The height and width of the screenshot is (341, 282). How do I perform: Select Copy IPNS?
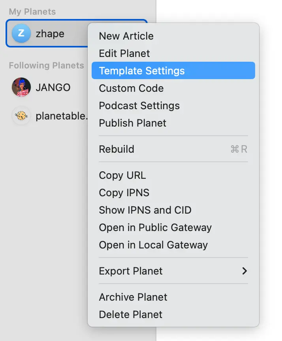pos(124,193)
